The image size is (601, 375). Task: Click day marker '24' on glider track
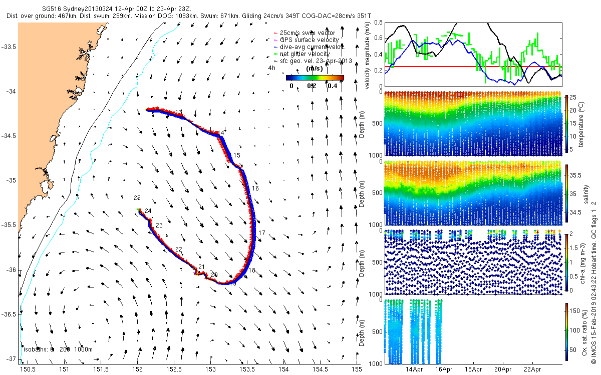pos(148,211)
